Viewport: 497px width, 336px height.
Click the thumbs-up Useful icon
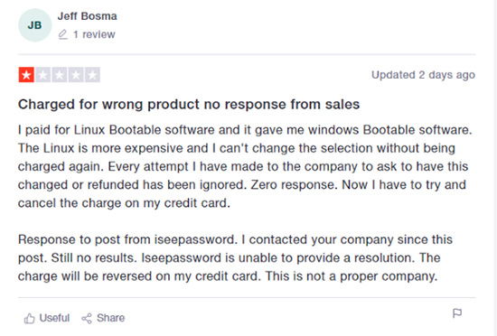pos(30,318)
